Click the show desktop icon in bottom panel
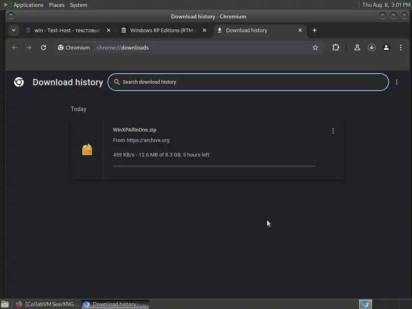The image size is (412, 309). pyautogui.click(x=5, y=304)
